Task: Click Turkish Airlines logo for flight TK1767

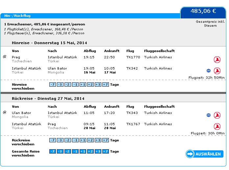Action: pos(217,127)
